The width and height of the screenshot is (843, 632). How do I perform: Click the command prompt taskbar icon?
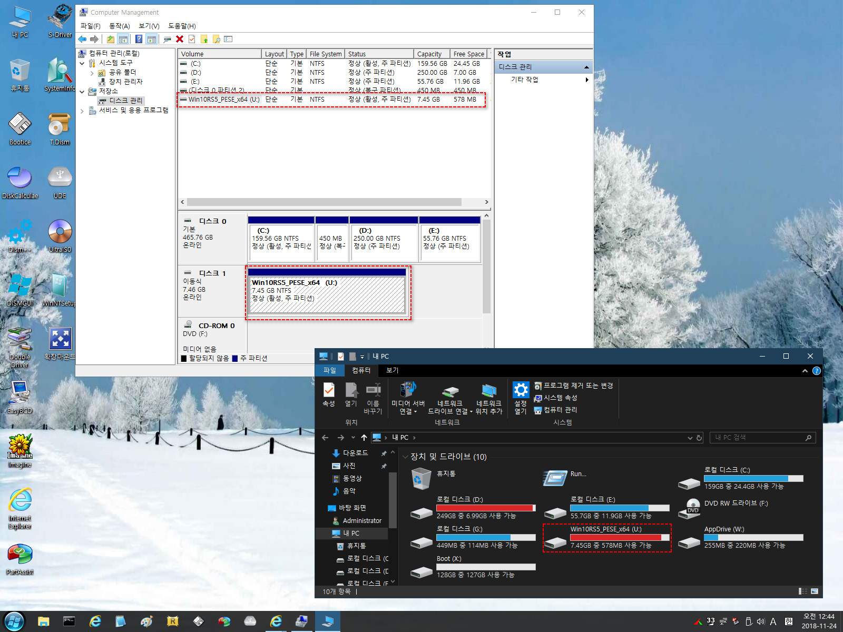[x=69, y=621]
